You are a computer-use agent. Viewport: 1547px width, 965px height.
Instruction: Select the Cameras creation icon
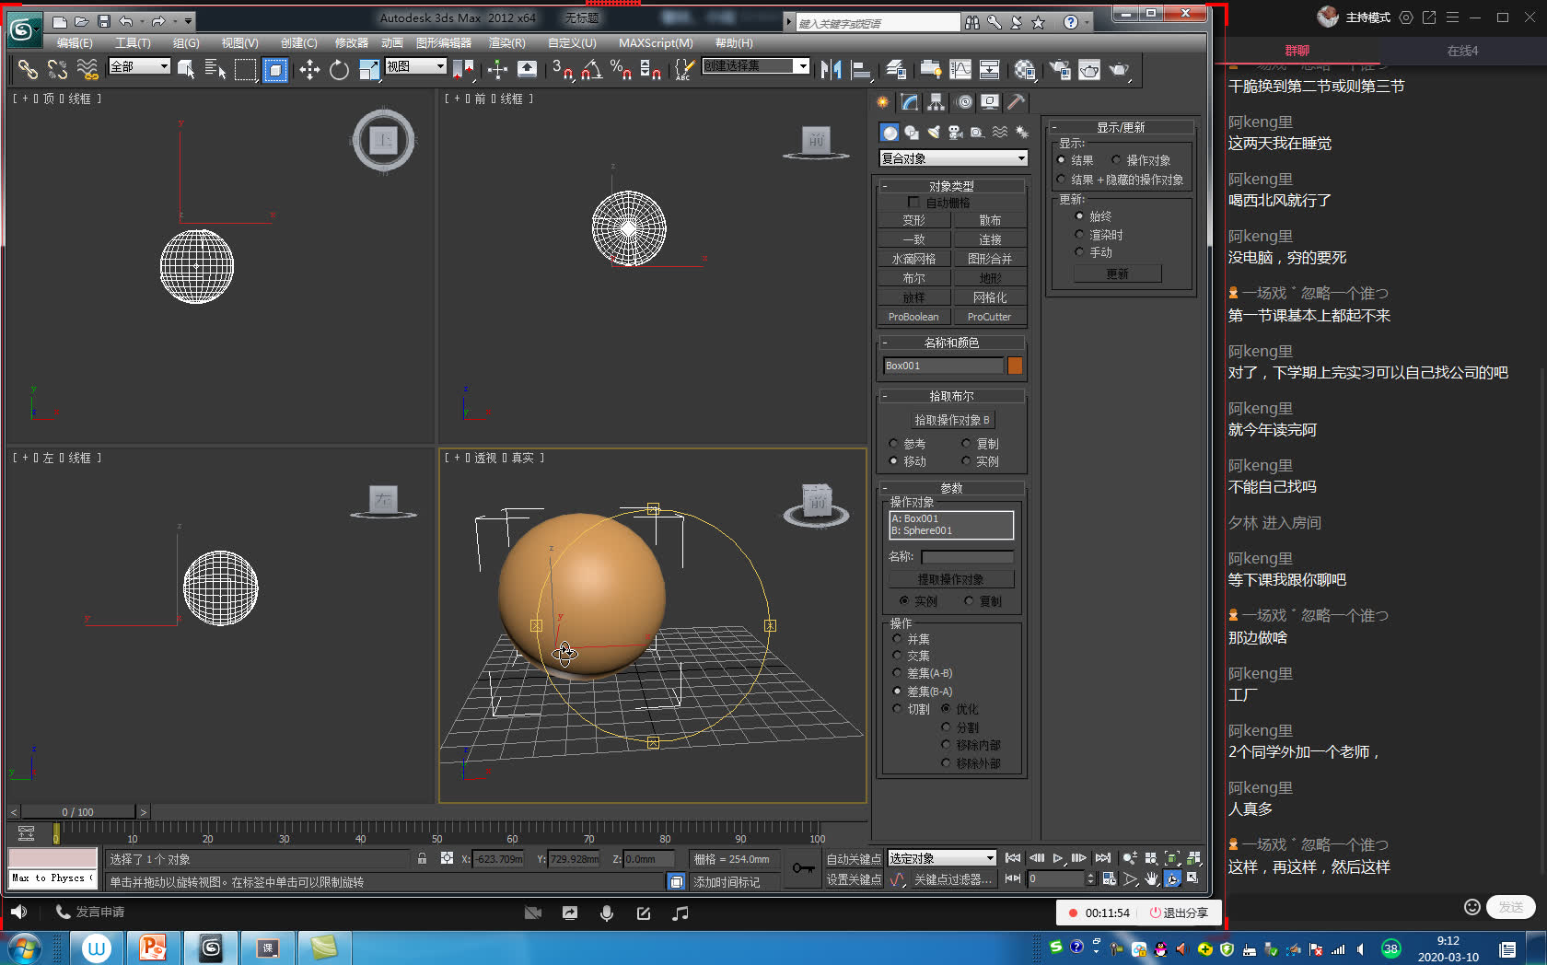[x=955, y=132]
